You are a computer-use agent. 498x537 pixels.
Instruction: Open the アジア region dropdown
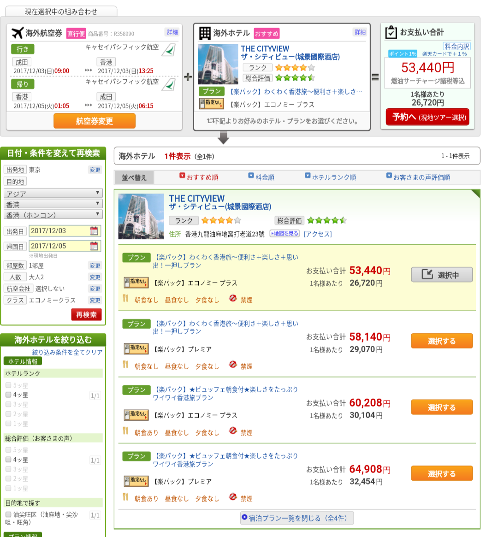click(x=53, y=193)
